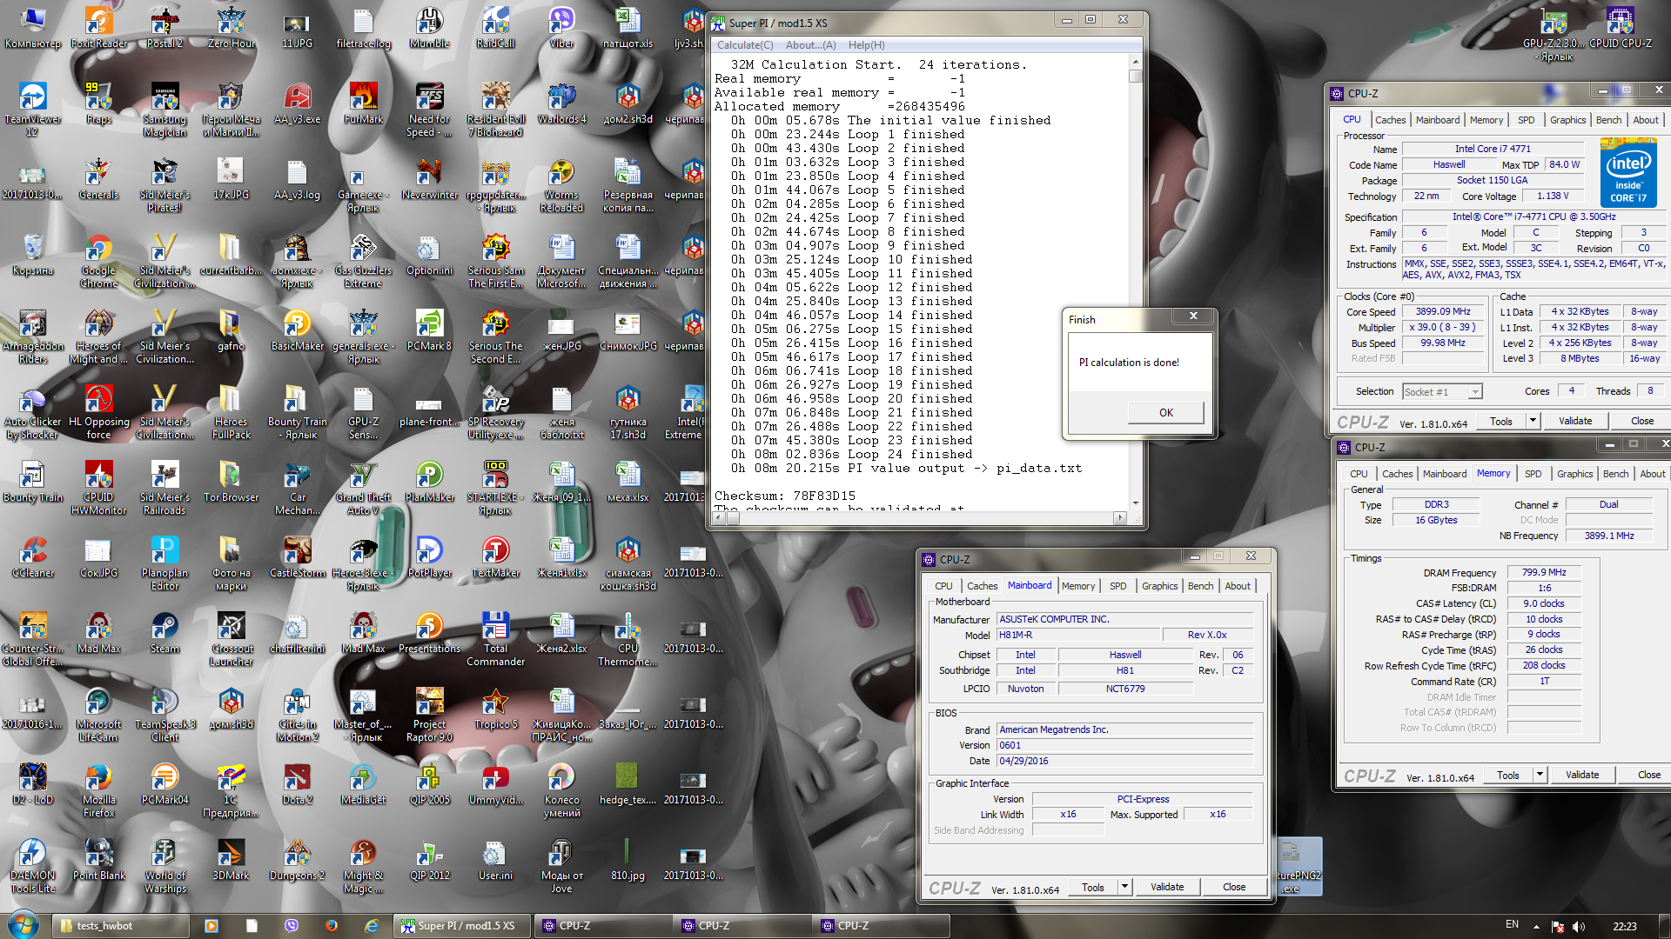Open the Mozilla Firefox desktop icon

(98, 791)
